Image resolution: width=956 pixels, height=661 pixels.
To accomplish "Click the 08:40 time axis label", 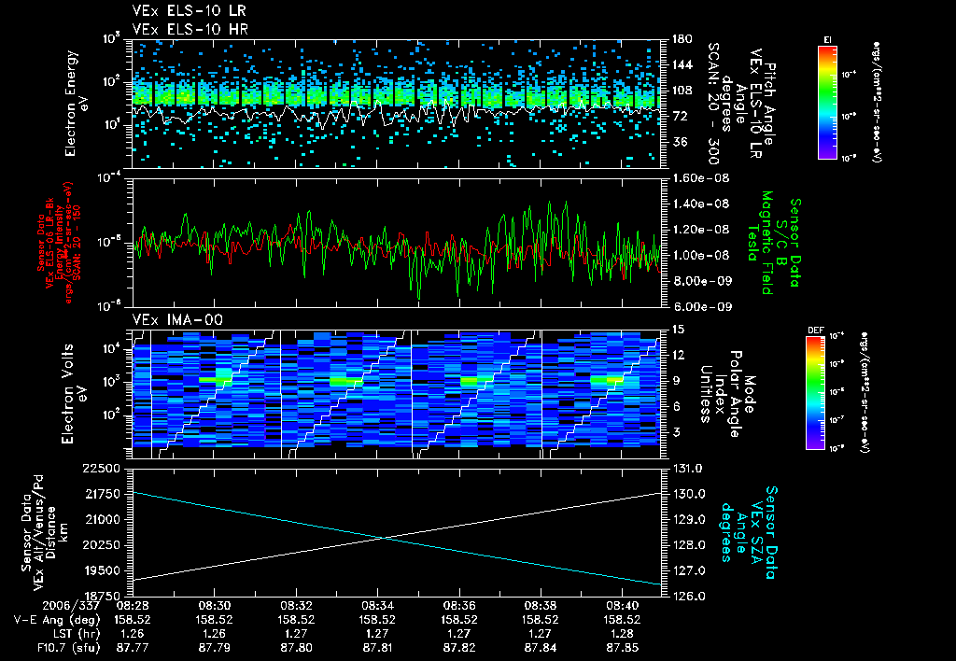I will 623,606.
